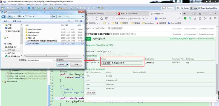
Task: Click the search box in file dialog
Action: [70, 16]
